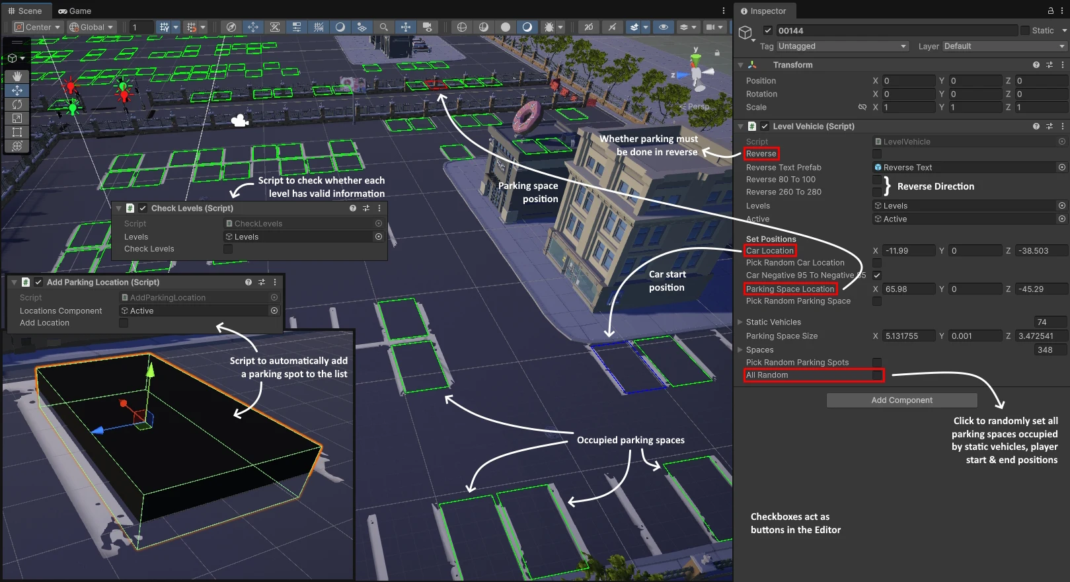Click the Parking Space Size X field

point(909,336)
